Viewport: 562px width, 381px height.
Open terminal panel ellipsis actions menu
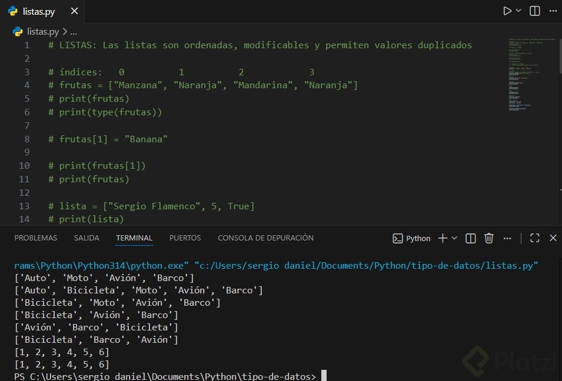[x=507, y=238]
